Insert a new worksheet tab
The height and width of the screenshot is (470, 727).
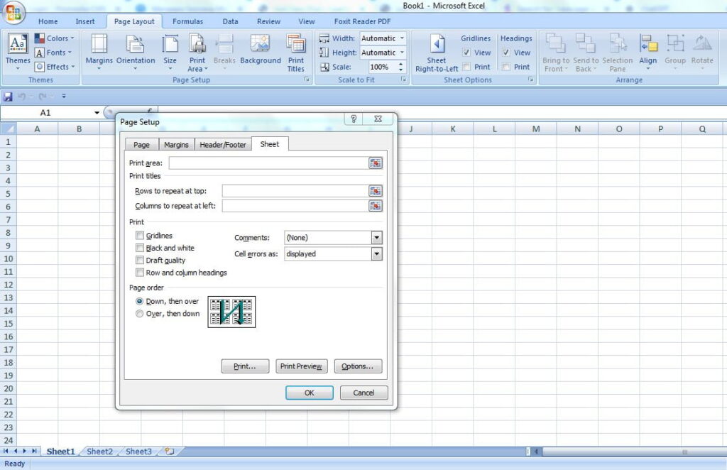(x=170, y=451)
